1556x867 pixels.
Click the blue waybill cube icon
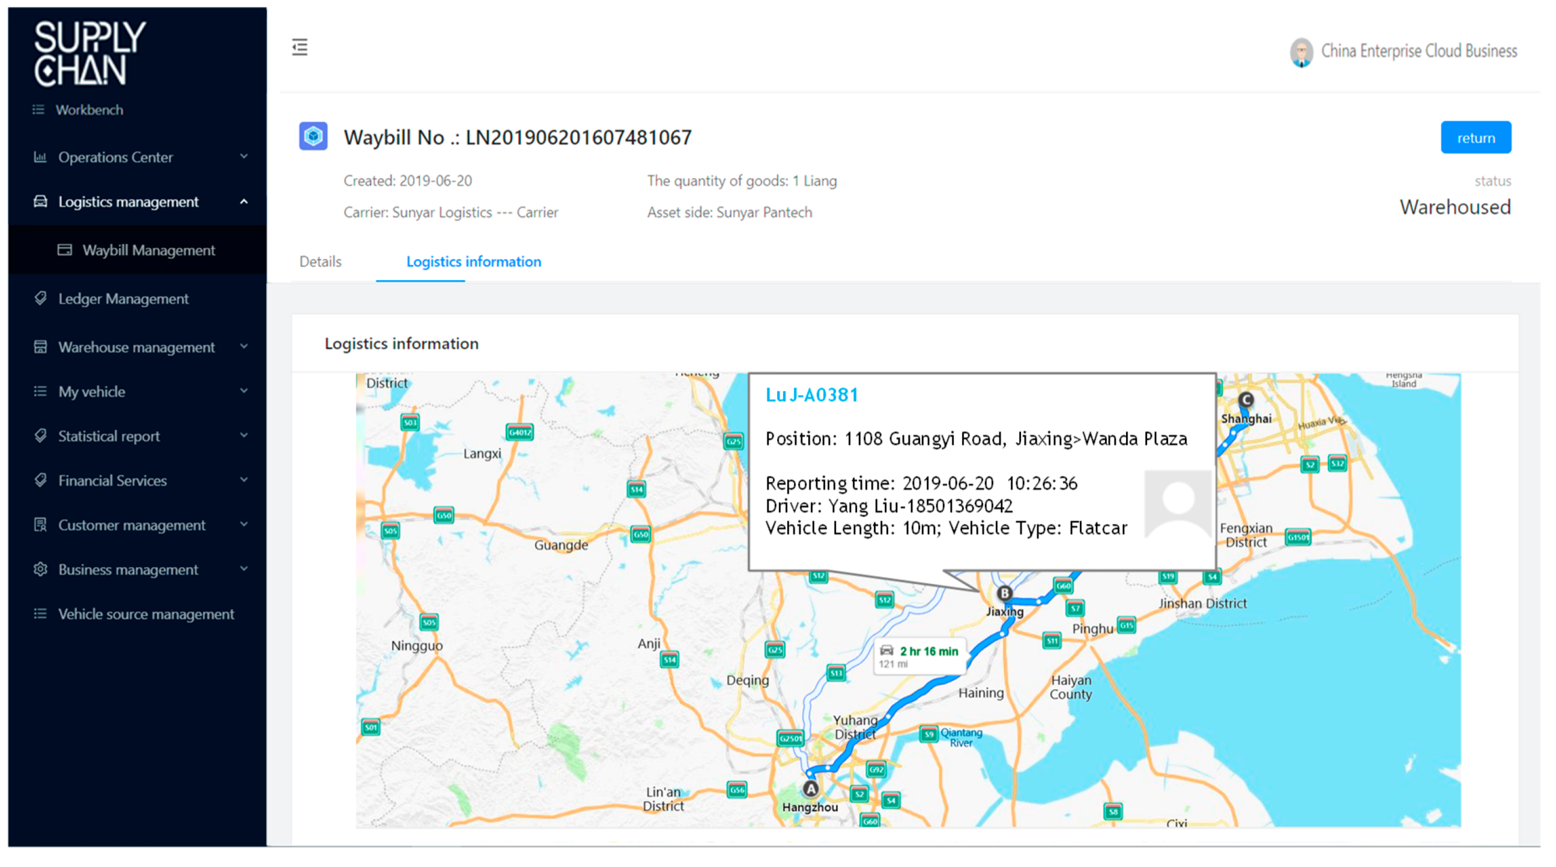tap(313, 136)
